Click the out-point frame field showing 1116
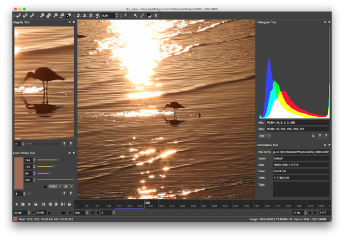Screen dimensions: 344x240 (298, 213)
